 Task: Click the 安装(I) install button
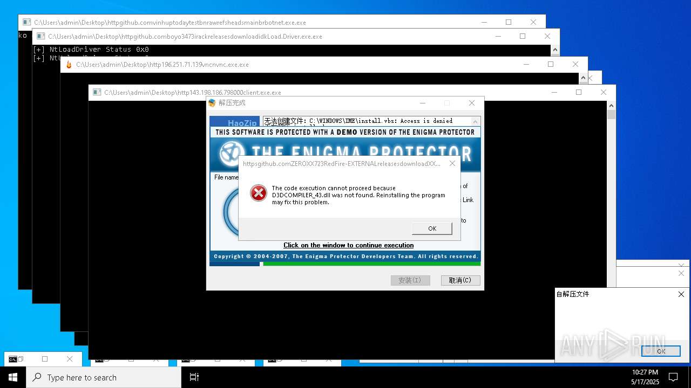[x=410, y=280]
